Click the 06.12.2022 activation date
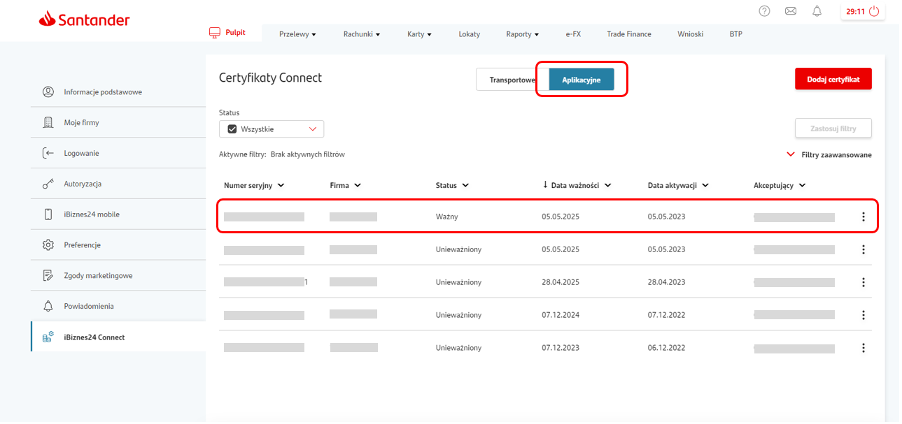Screen dimensions: 902x424 pyautogui.click(x=667, y=348)
